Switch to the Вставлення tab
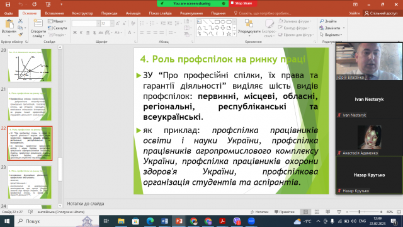The image size is (403, 227). 54,13
